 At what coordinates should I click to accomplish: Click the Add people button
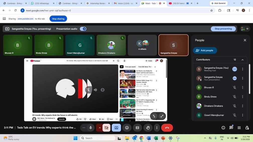point(205,50)
